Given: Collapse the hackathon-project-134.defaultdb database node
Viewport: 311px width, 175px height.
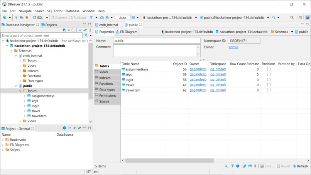Looking at the screenshot, I should (x=7, y=46).
